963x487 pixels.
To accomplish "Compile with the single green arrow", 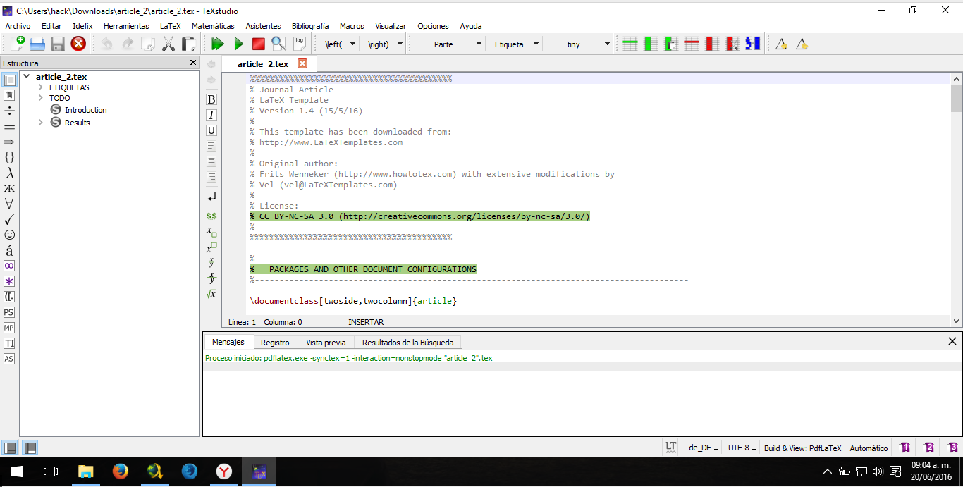I will (x=238, y=44).
